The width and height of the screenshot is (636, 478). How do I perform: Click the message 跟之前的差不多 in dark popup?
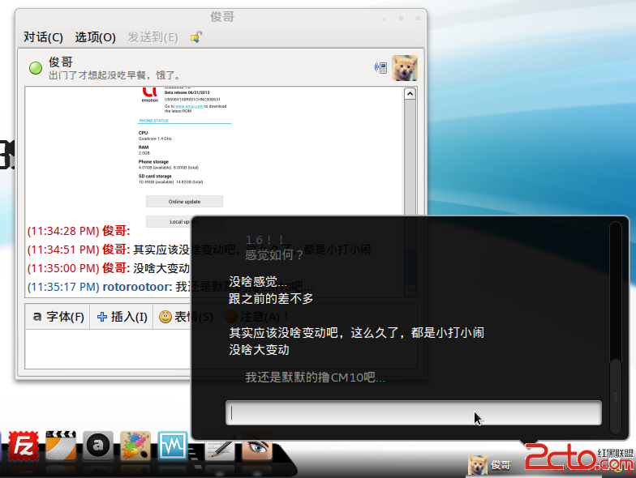[x=271, y=299]
